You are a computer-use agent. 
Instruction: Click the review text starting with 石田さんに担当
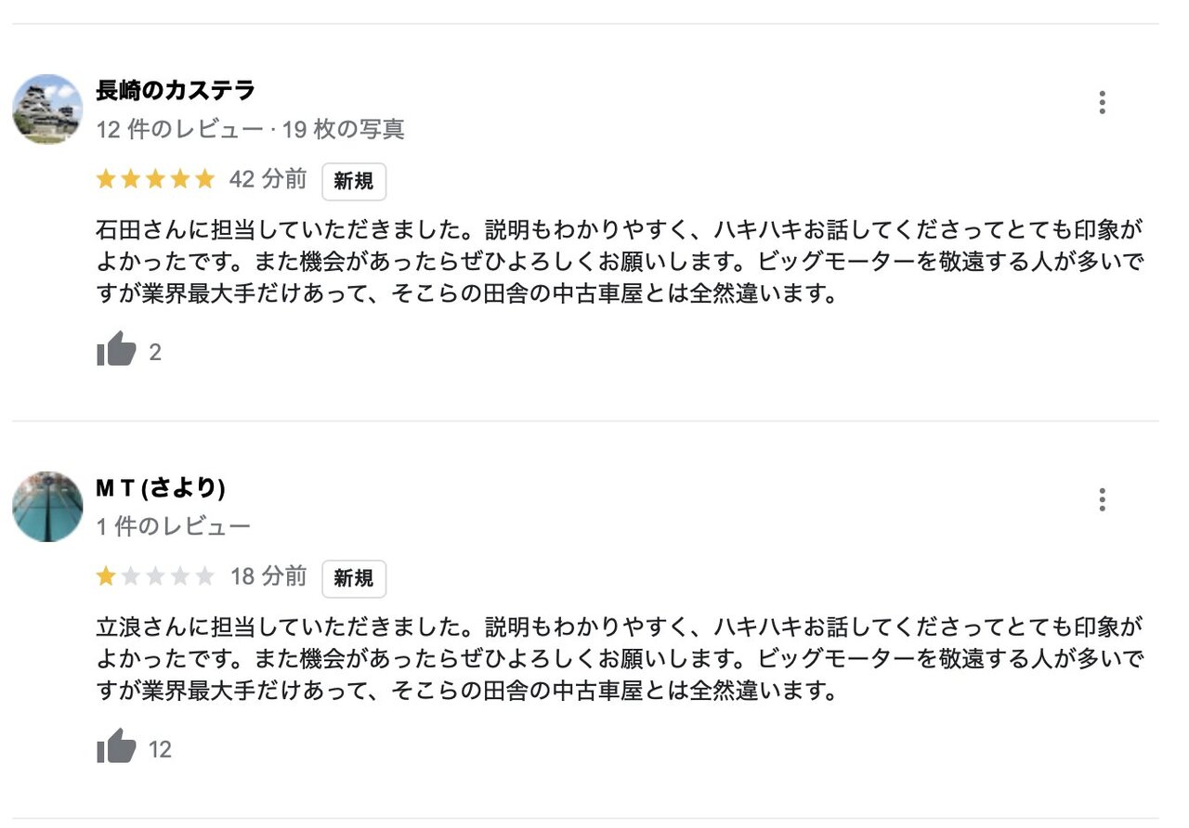(620, 263)
